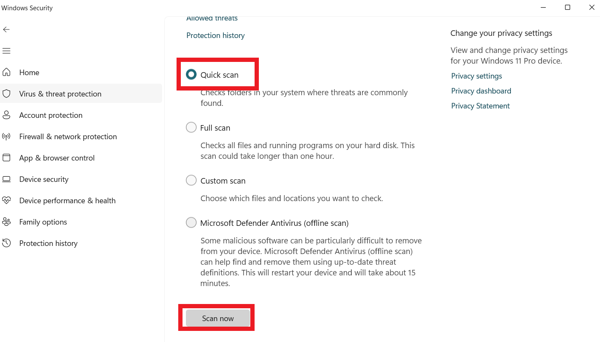This screenshot has height=342, width=600.
Task: Click the Quick scan description text
Action: tap(304, 98)
